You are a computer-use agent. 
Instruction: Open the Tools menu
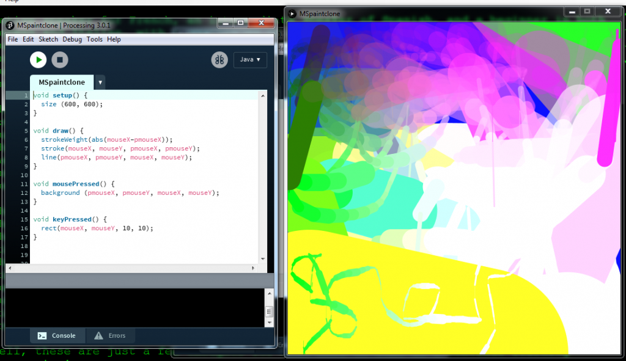tap(94, 39)
